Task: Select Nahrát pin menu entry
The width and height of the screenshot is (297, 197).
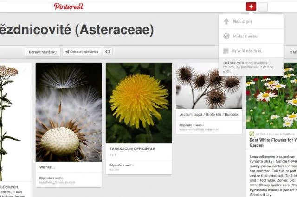Action: click(251, 22)
